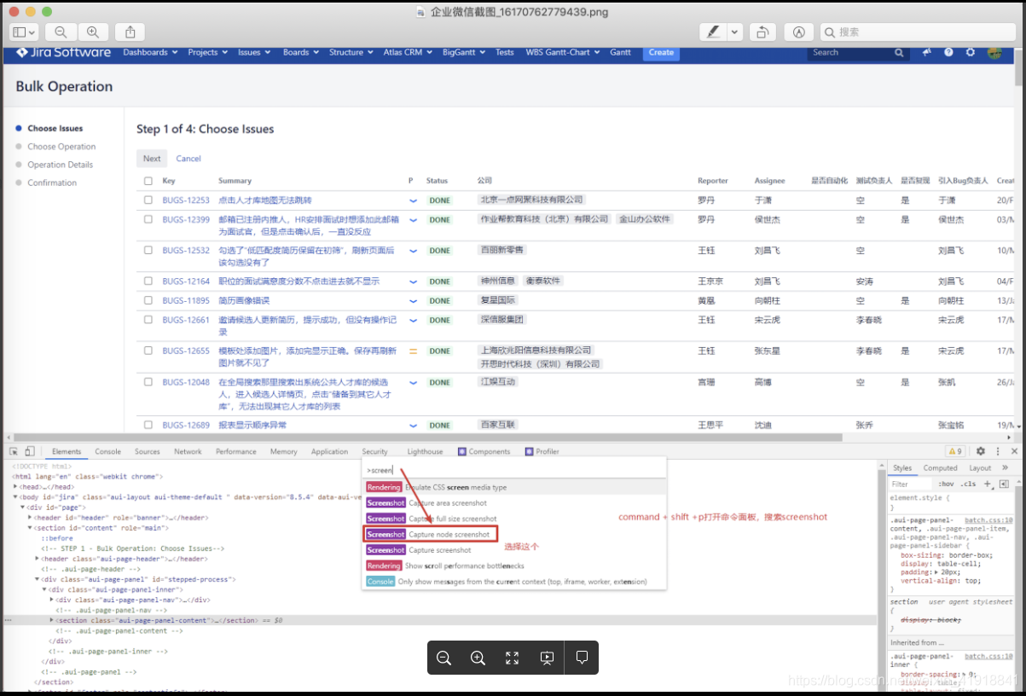Image resolution: width=1026 pixels, height=696 pixels.
Task: Switch to the Network tab in DevTools
Action: (x=188, y=451)
